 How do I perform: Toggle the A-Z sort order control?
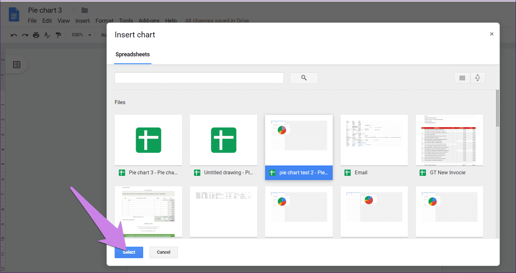pos(477,78)
